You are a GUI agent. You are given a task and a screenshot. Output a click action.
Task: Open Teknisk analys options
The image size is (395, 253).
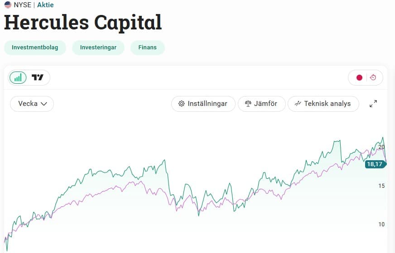point(323,104)
